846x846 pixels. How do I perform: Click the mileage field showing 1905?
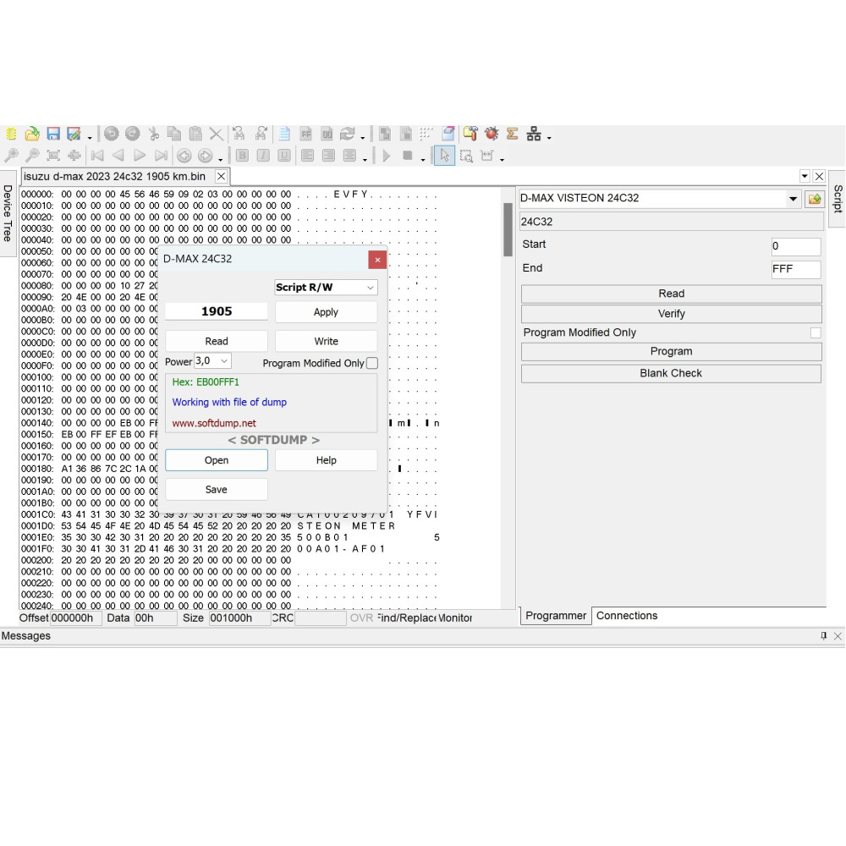tap(217, 311)
